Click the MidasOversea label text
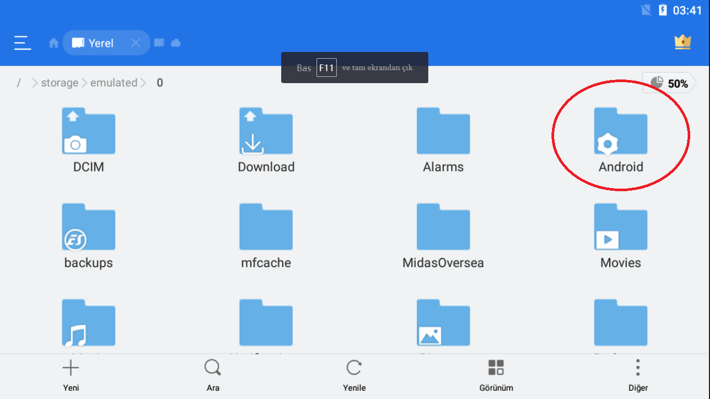The image size is (710, 399). 443,263
